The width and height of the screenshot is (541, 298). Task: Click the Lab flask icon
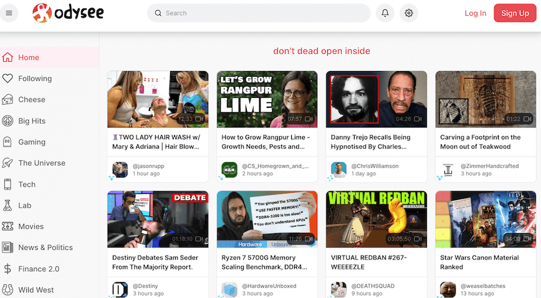point(7,206)
